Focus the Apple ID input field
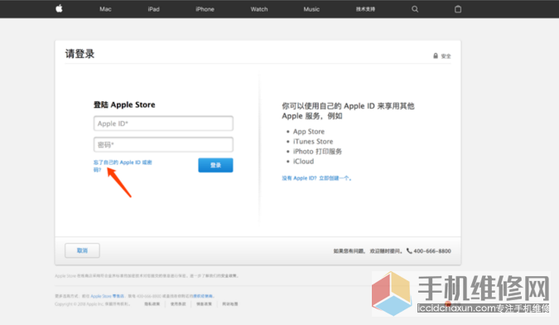This screenshot has width=559, height=325. pos(163,124)
